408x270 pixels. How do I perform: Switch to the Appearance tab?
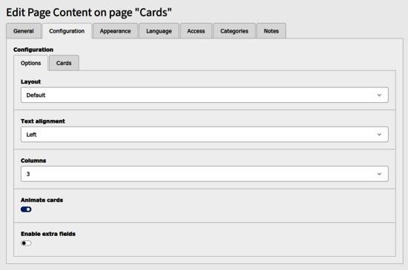tap(116, 31)
